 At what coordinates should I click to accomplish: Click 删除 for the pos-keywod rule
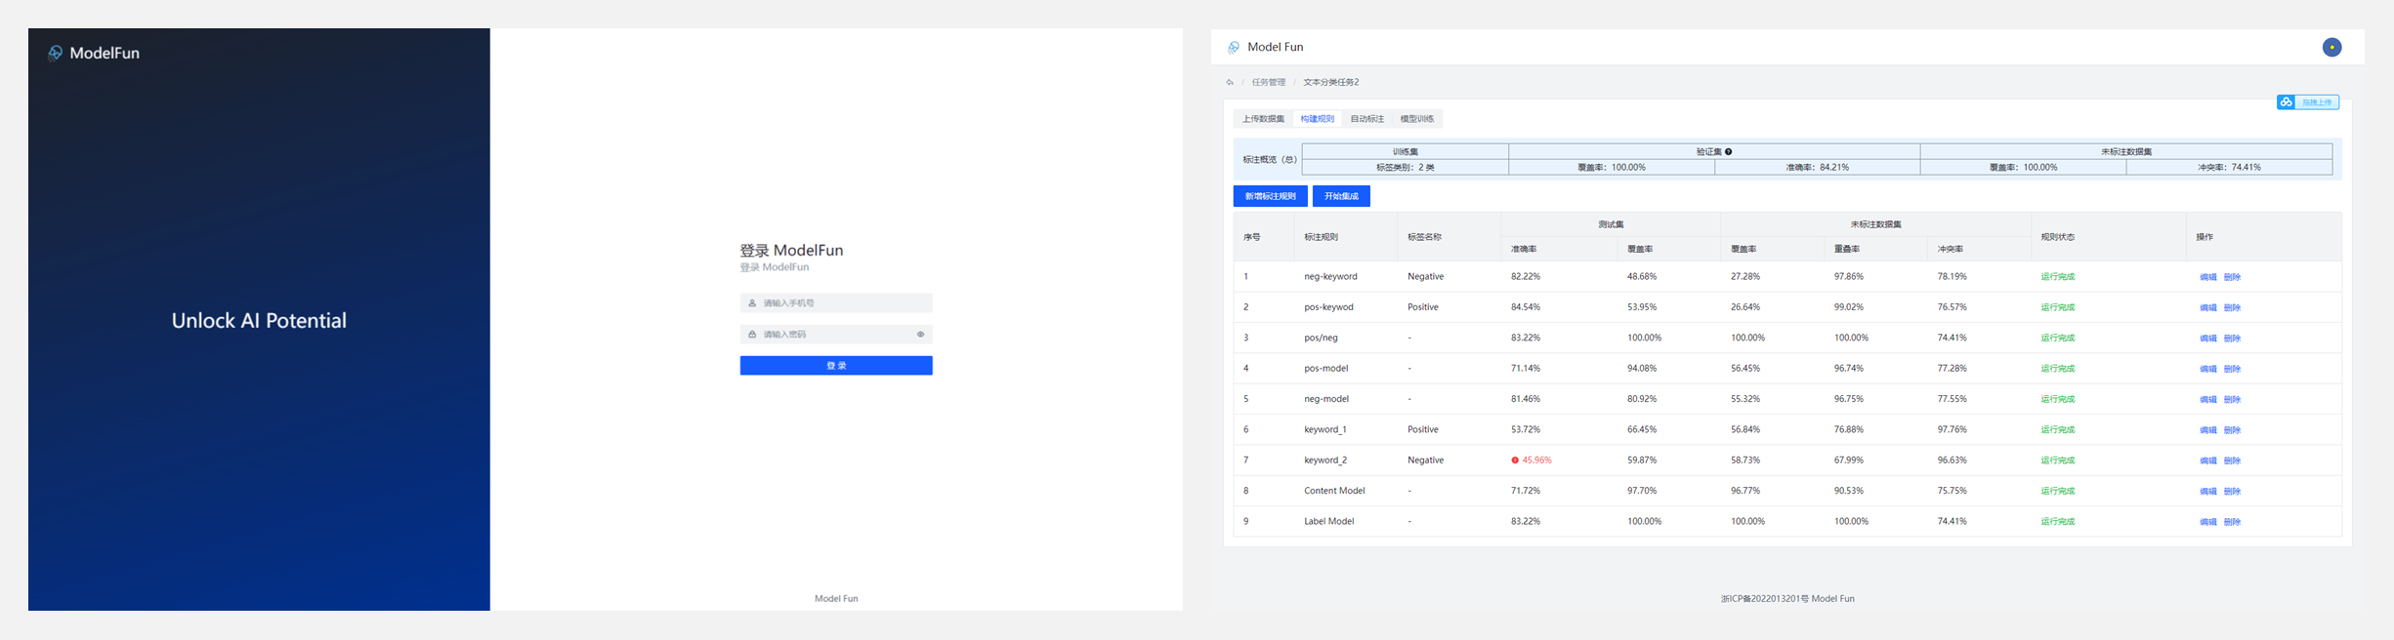pos(2232,307)
